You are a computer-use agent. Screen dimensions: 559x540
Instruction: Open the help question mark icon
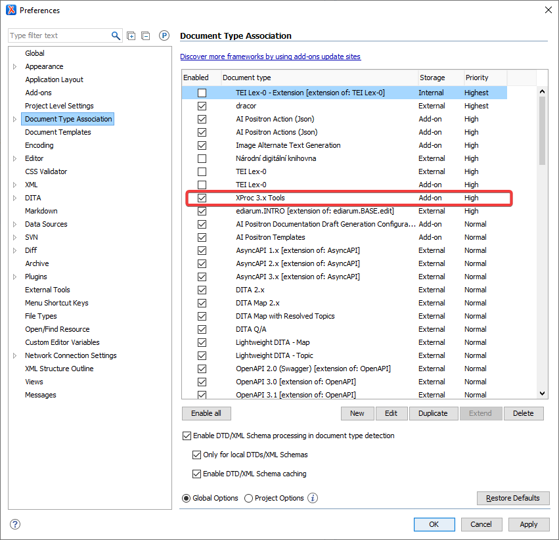[x=15, y=524]
